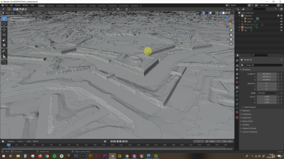Click the blue Z axis on navigation gizmo
Image resolution: width=284 pixels, height=159 pixels.
tap(227, 18)
